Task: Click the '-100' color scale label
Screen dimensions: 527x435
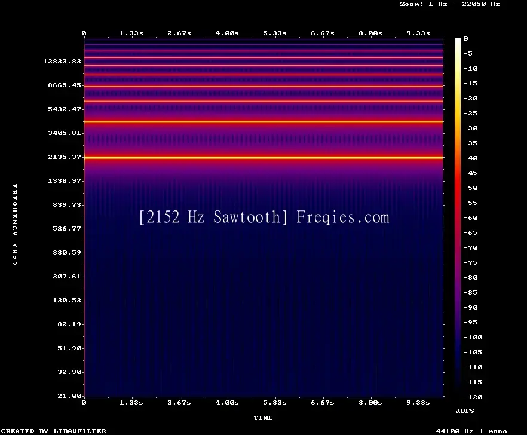Action: click(473, 337)
